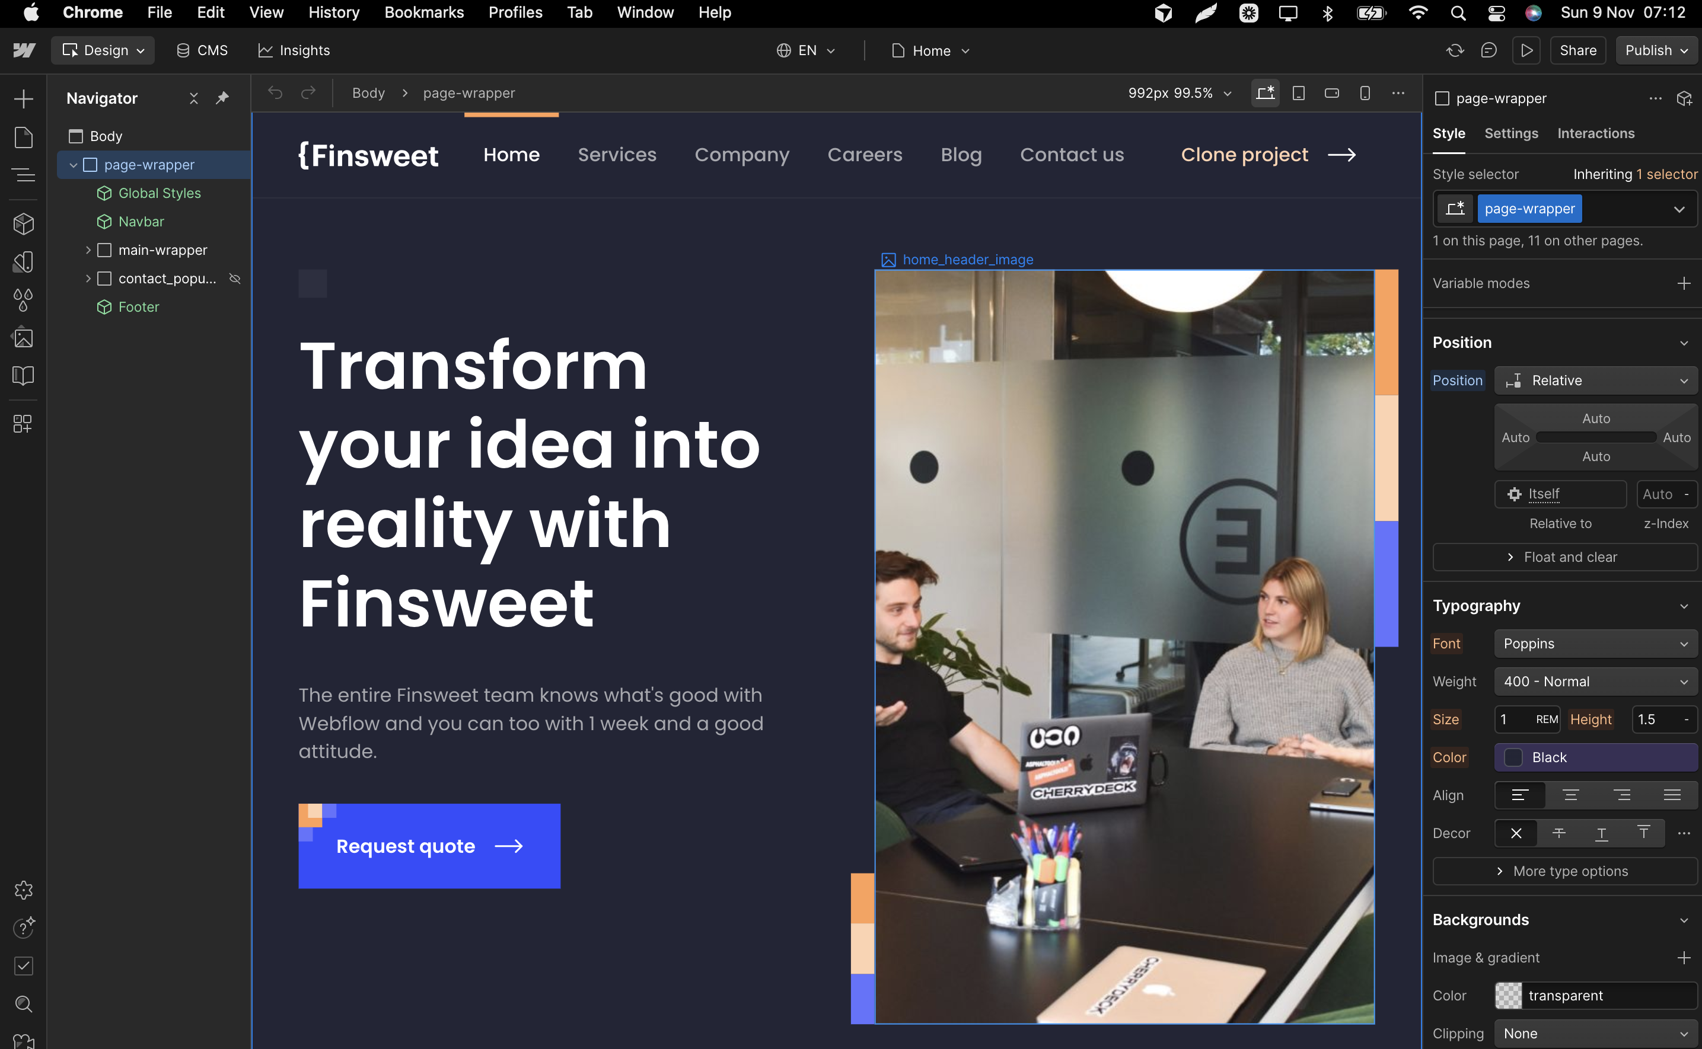Viewport: 1702px width, 1049px height.
Task: Choose strikethrough text decoration
Action: [1559, 833]
